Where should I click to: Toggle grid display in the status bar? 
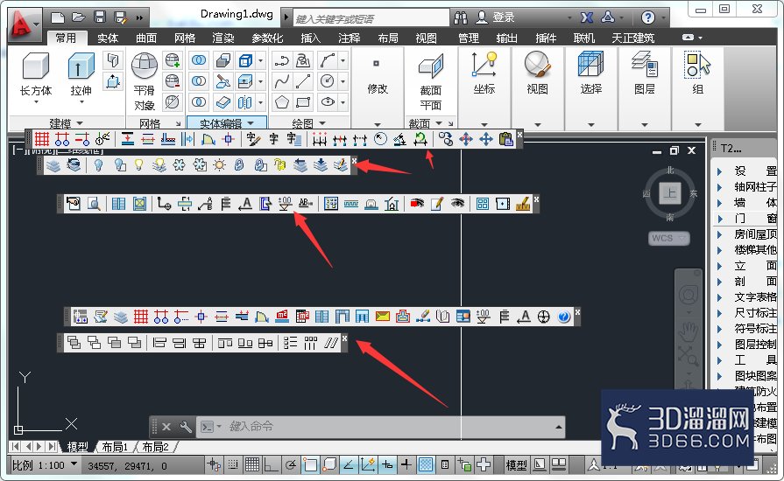(x=252, y=464)
